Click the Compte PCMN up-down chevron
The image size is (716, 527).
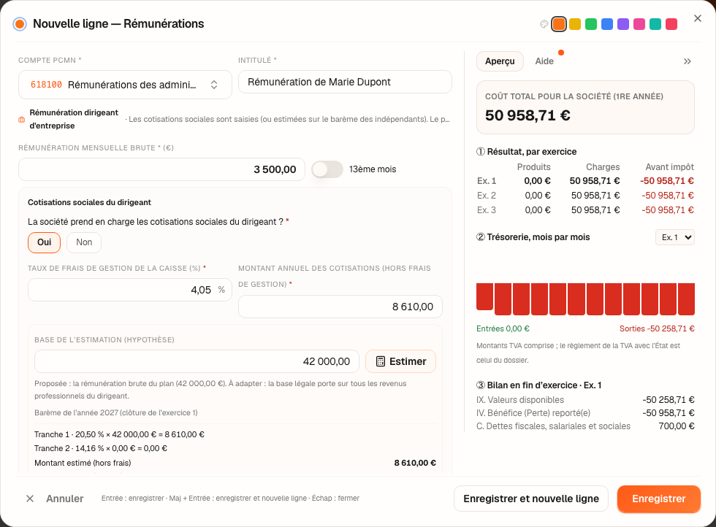click(x=213, y=85)
